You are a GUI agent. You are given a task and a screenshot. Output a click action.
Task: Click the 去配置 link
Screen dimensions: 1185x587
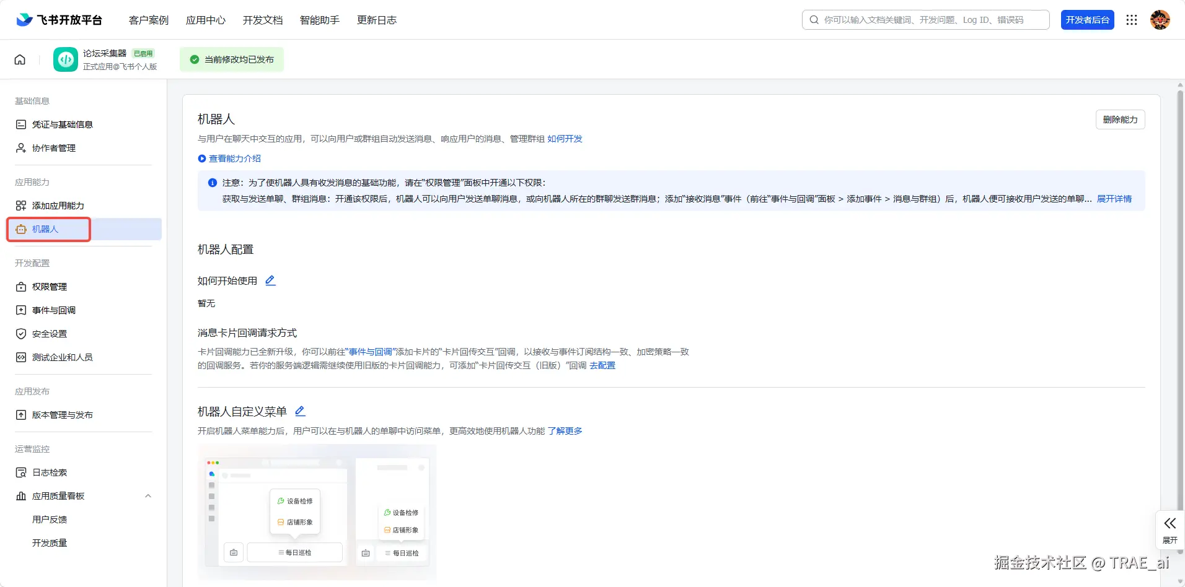click(x=602, y=365)
